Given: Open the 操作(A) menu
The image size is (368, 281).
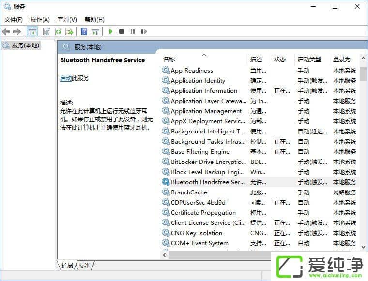Looking at the screenshot, I should tap(40, 20).
